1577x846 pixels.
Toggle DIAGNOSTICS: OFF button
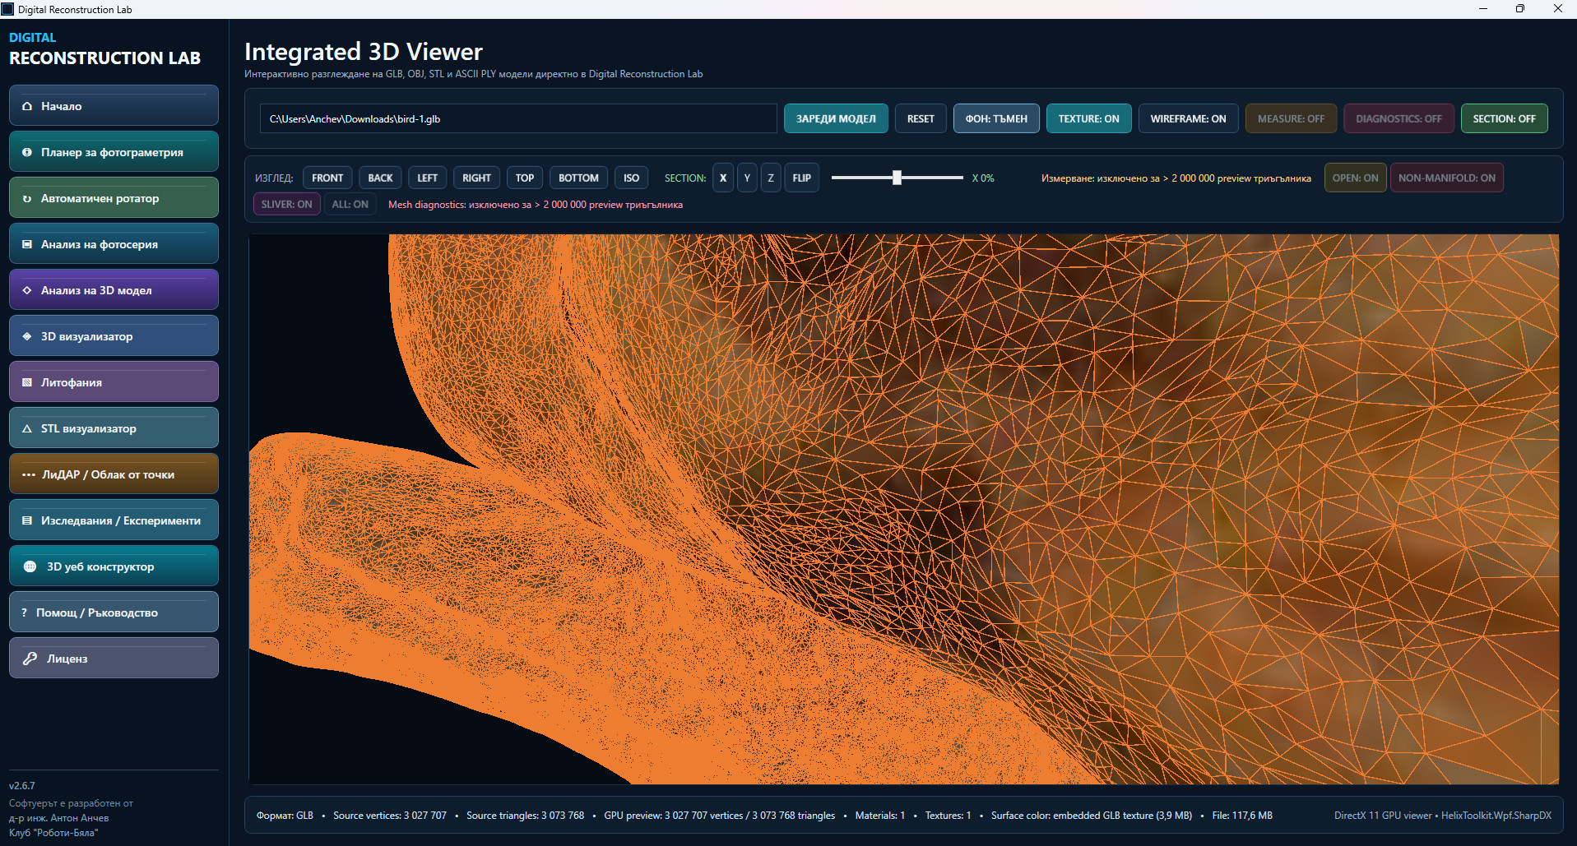(x=1398, y=118)
